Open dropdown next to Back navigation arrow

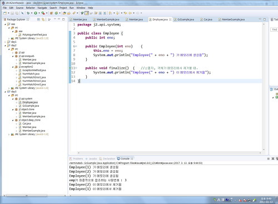point(134,13)
